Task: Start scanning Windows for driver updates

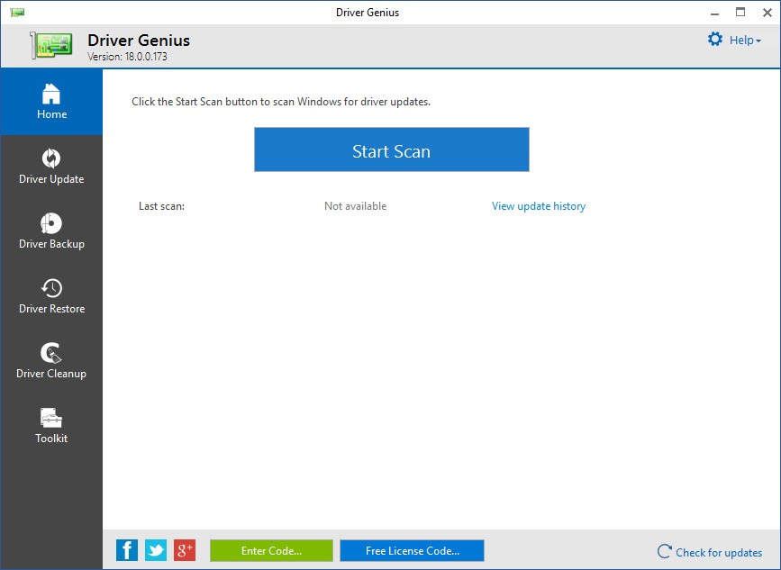Action: click(x=392, y=149)
